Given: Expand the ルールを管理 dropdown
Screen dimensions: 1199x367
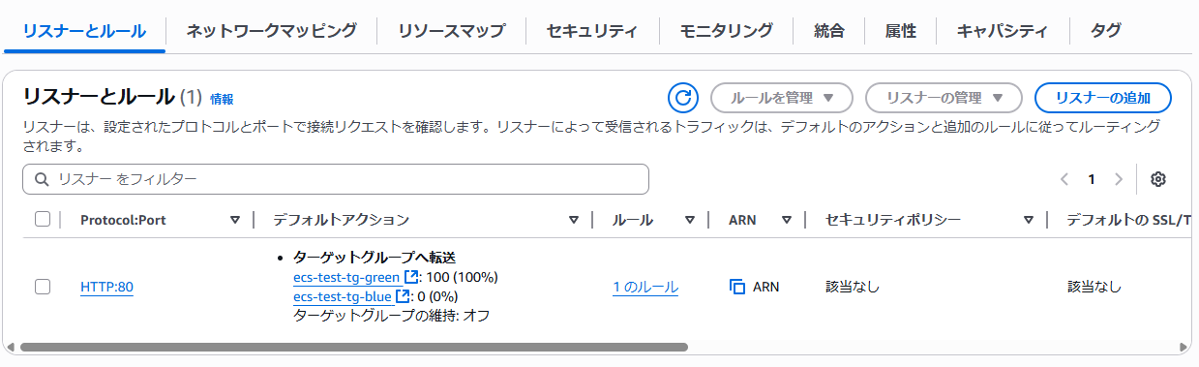Looking at the screenshot, I should [x=782, y=98].
